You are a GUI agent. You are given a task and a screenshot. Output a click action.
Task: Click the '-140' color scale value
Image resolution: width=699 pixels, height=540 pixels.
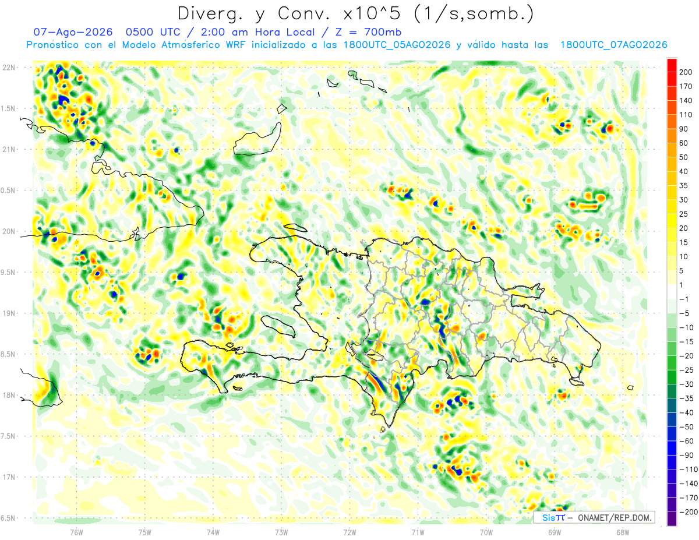(689, 483)
